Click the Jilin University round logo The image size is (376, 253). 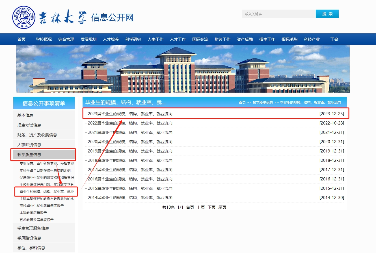coord(24,17)
